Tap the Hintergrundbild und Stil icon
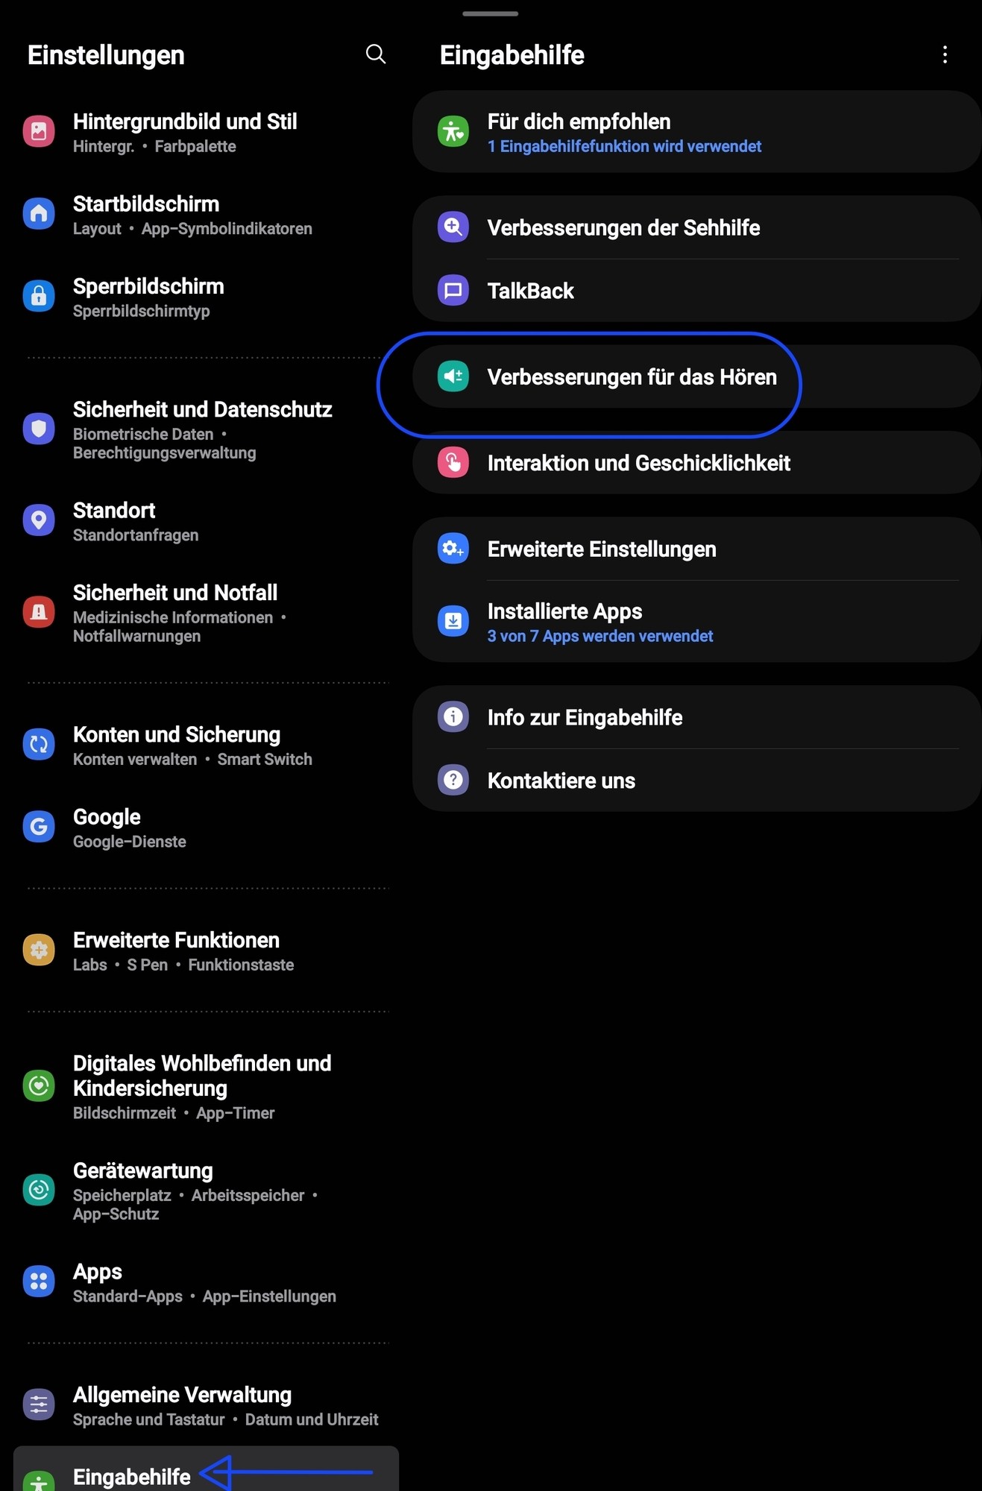Viewport: 982px width, 1491px height. (x=39, y=132)
